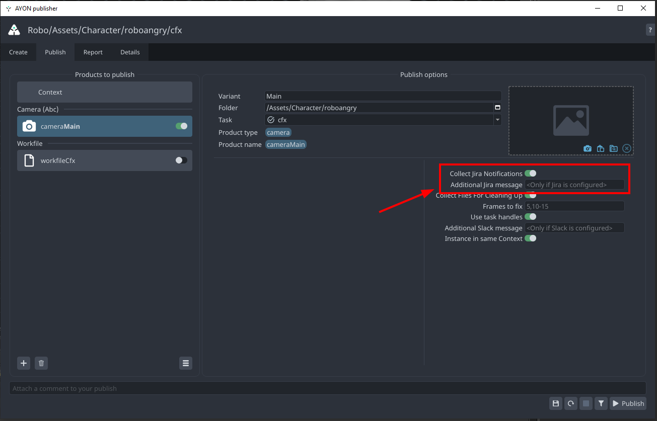Open help with the question mark button
Screen dimensions: 657x421
pos(650,30)
